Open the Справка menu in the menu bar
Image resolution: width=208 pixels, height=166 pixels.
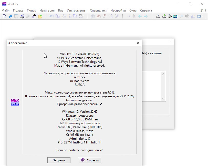point(146,11)
